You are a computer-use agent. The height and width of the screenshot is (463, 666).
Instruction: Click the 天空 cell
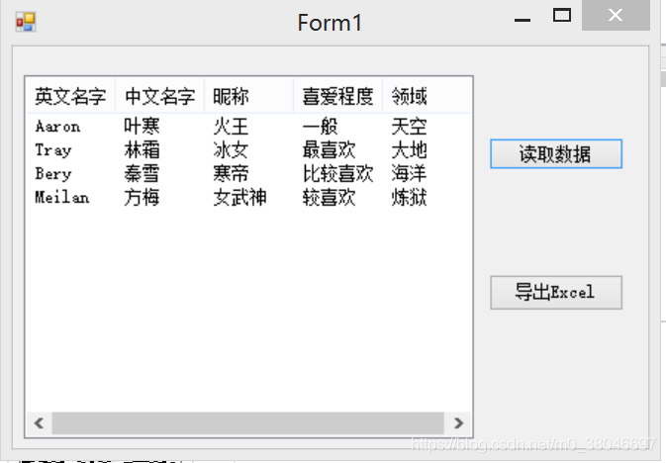pos(409,127)
